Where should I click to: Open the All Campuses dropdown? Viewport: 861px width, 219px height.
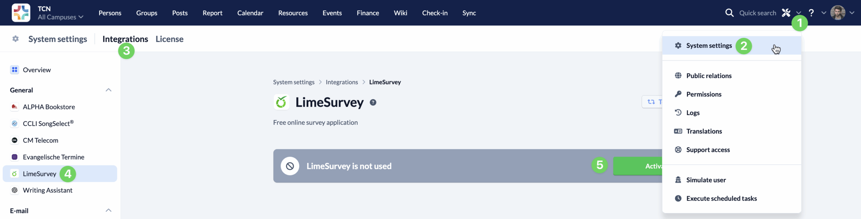[61, 17]
